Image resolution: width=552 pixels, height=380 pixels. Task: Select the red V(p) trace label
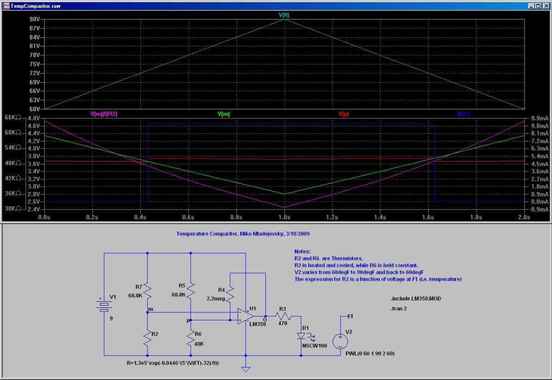tap(344, 113)
